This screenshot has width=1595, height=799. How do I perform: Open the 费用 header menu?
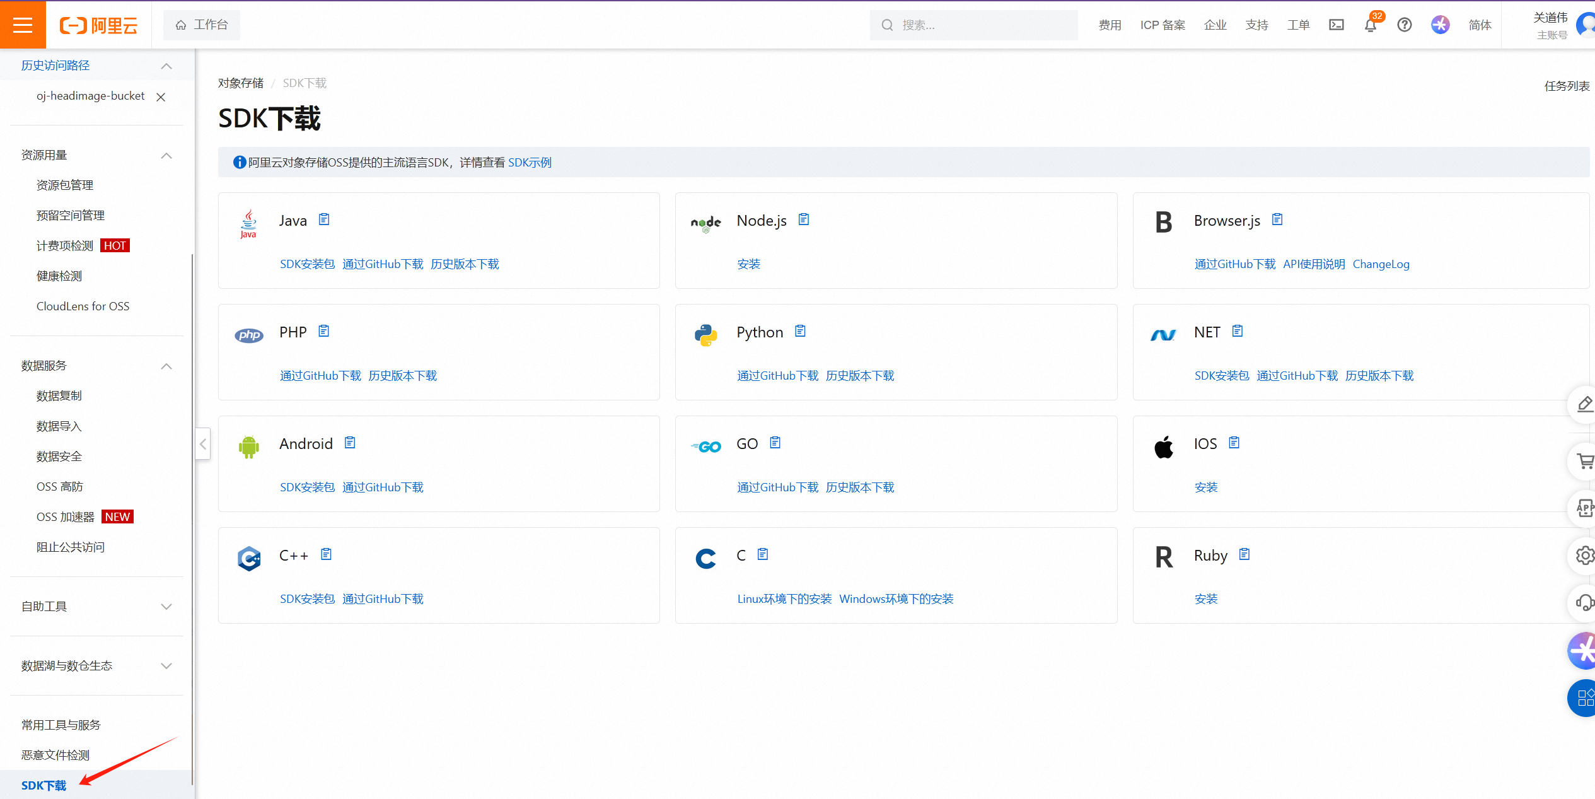coord(1110,25)
